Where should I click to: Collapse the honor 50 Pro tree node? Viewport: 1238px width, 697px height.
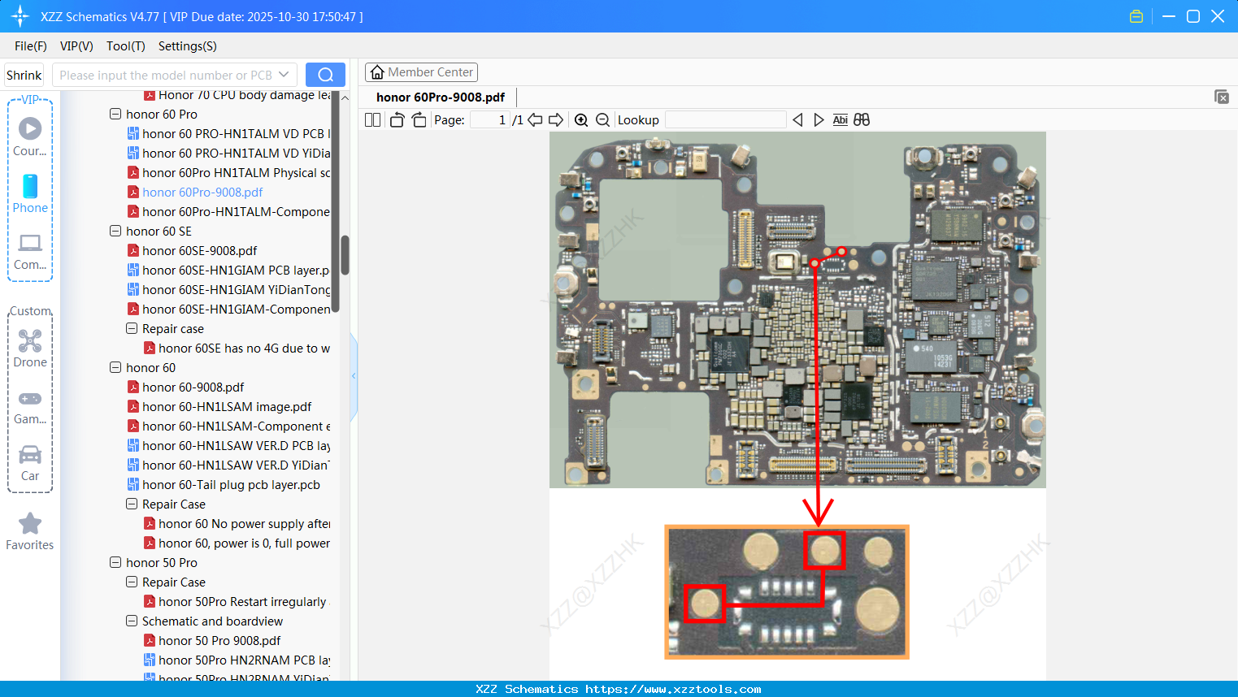[115, 563]
